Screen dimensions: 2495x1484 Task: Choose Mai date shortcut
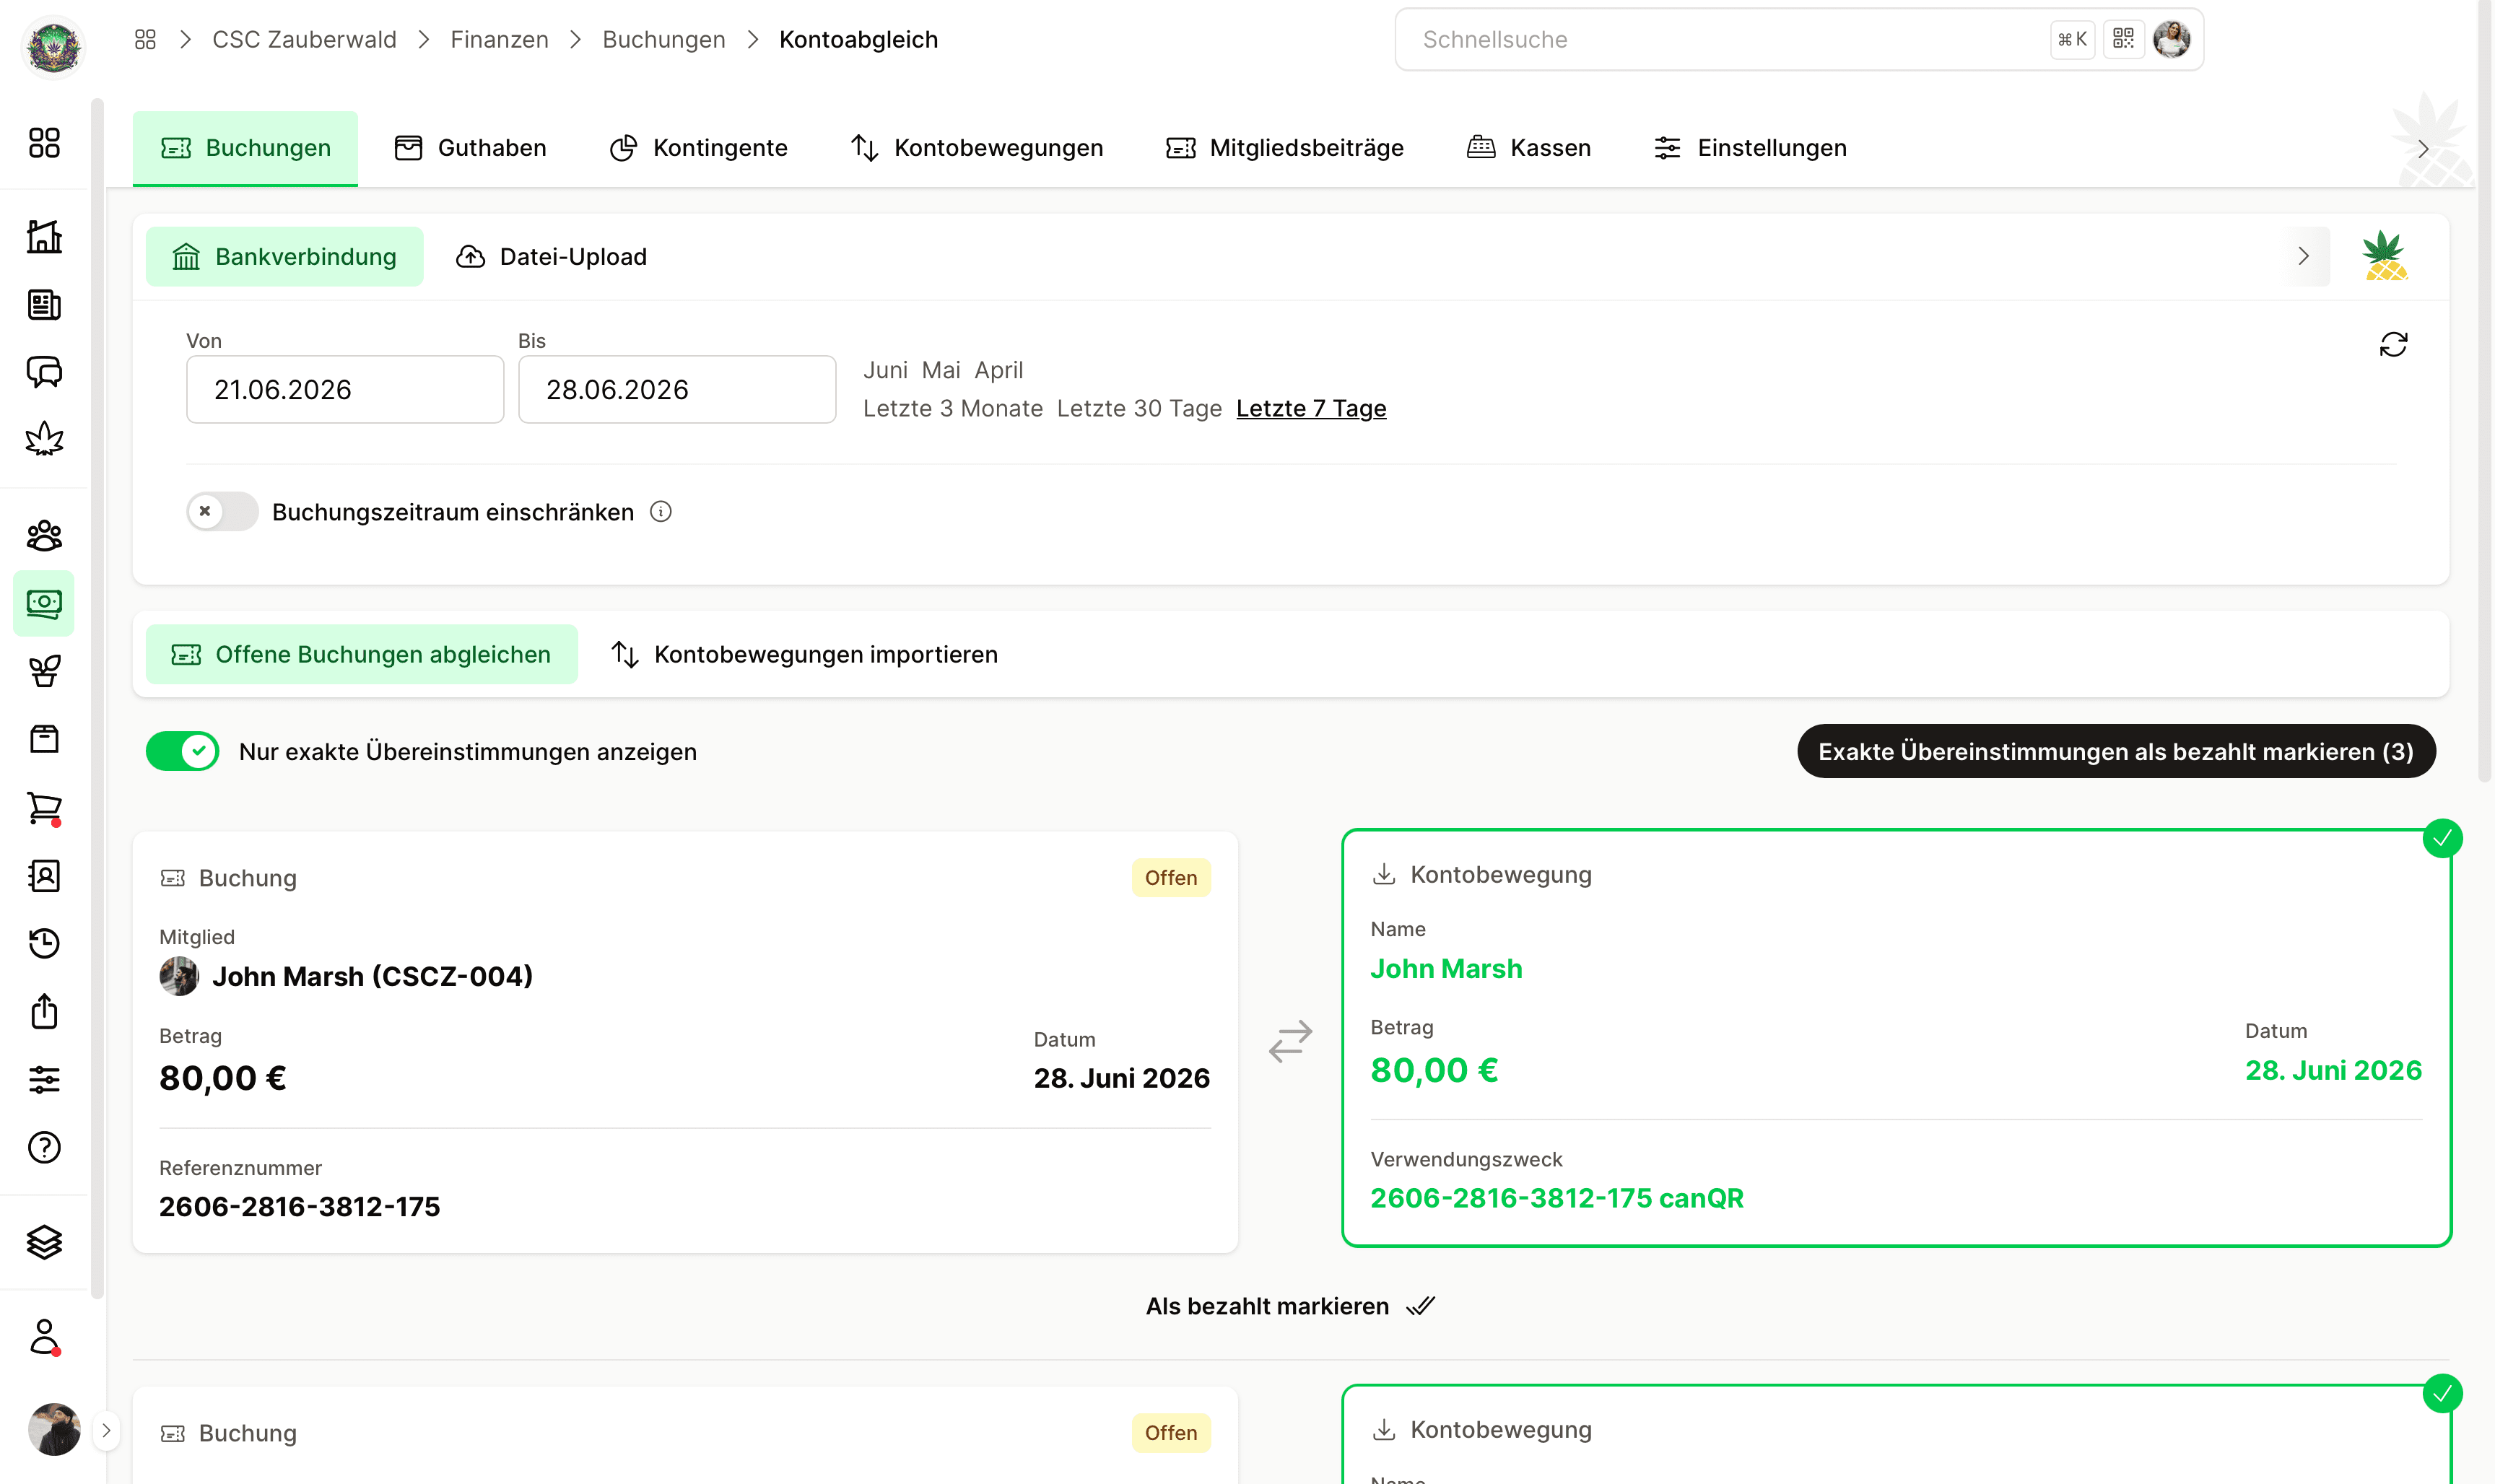coord(941,370)
